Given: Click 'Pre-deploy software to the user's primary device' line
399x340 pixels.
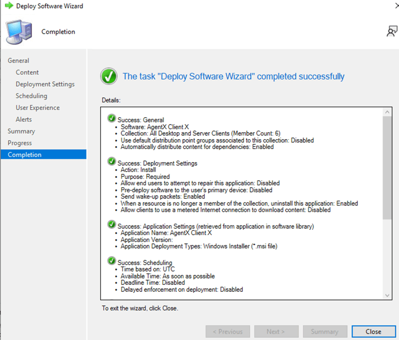Looking at the screenshot, I should point(197,190).
